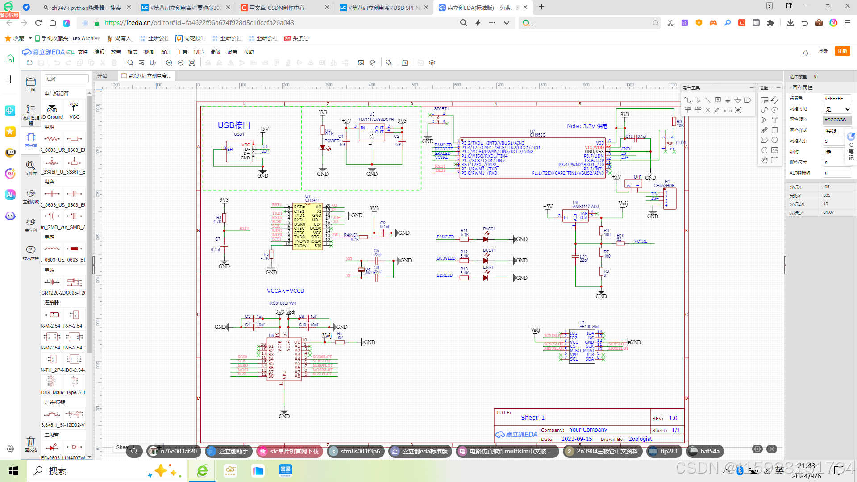Switch to the 开始 tab

point(103,76)
